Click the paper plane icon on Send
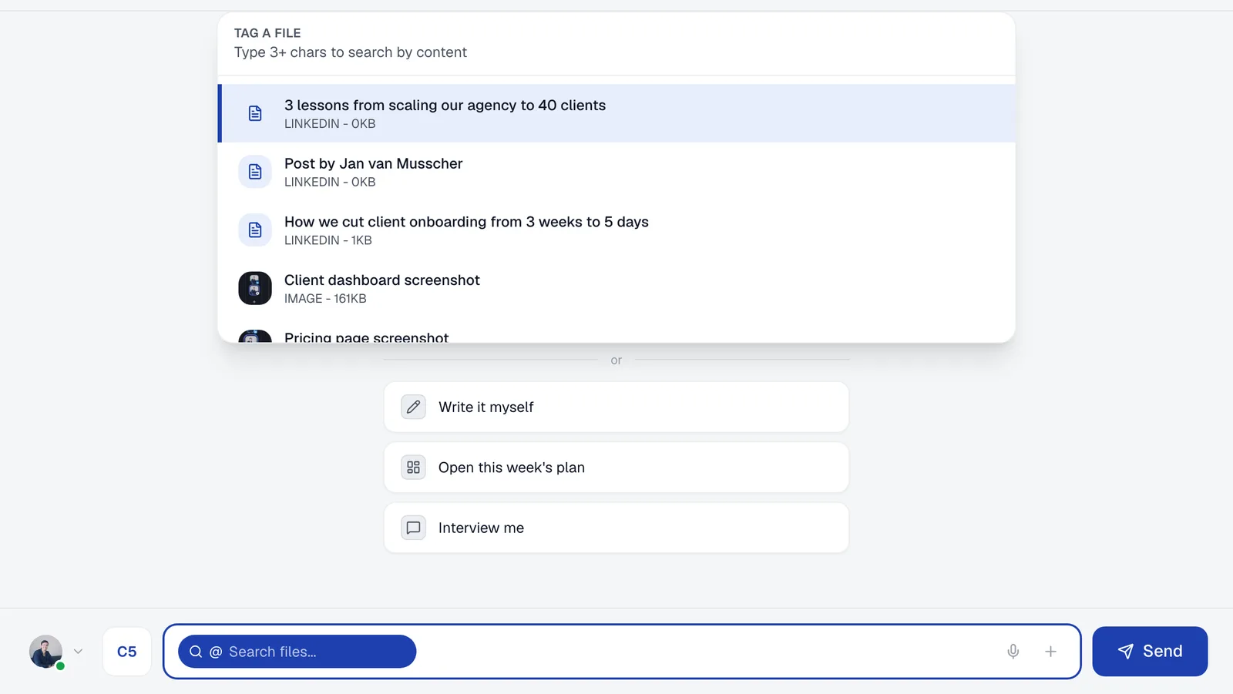 click(1126, 652)
